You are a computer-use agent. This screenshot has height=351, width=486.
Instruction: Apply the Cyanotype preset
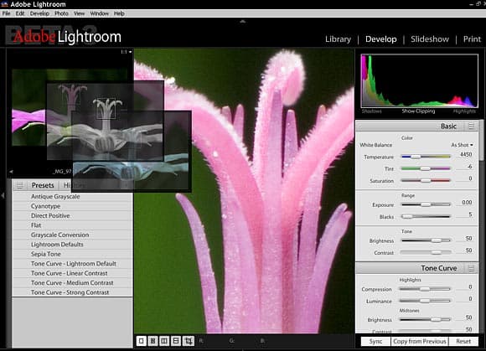pos(73,206)
